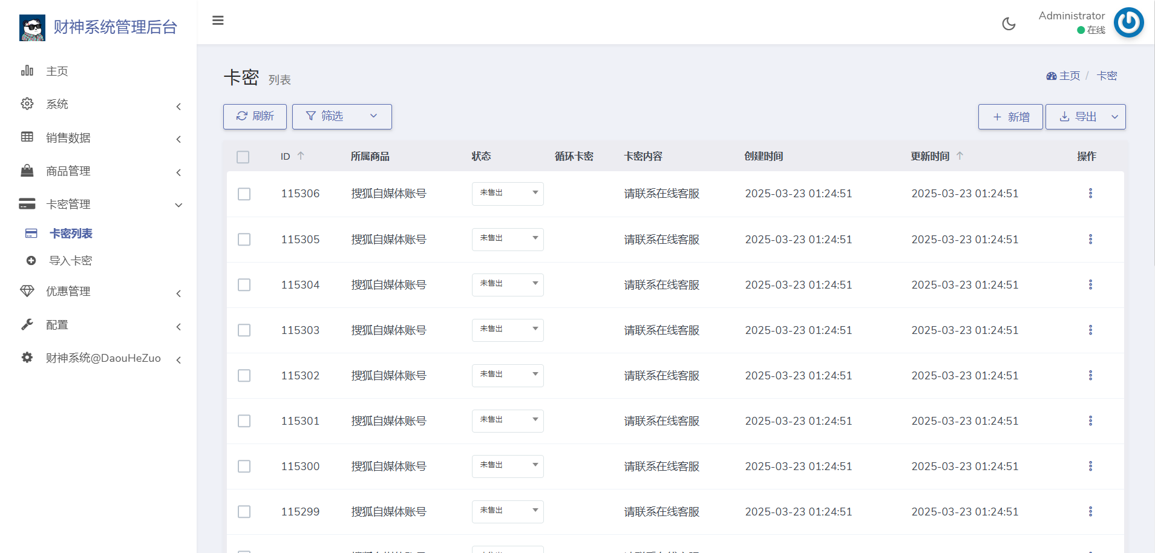The height and width of the screenshot is (553, 1155).
Task: Sort table by ID arrow icon
Action: [x=301, y=156]
